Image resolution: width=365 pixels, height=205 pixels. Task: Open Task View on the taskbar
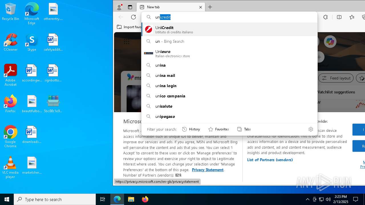point(103,199)
